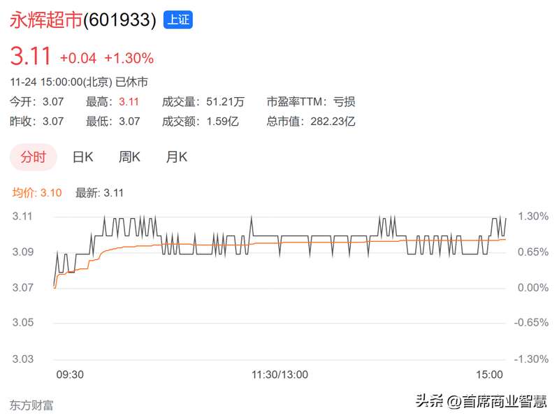559x420 pixels.
Task: Click the 15:00 time axis label
Action: (490, 375)
